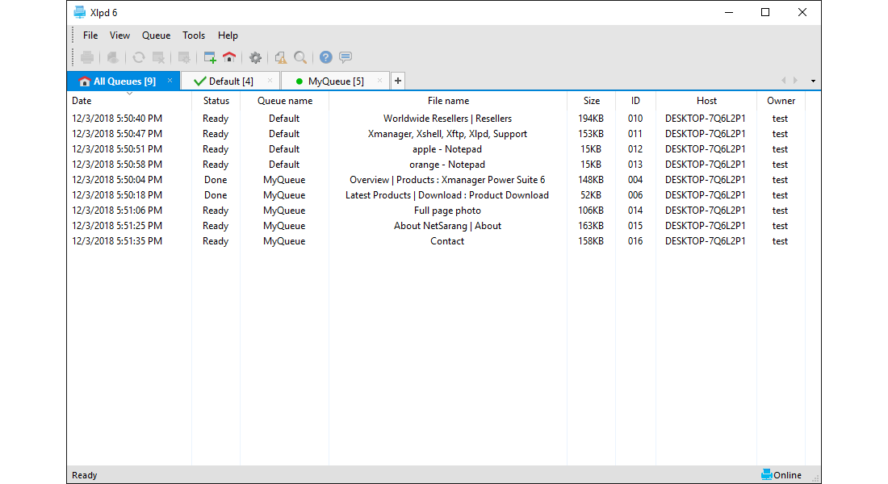This screenshot has width=888, height=484.
Task: Select the 'About NetSarang | About' job
Action: pyautogui.click(x=447, y=225)
